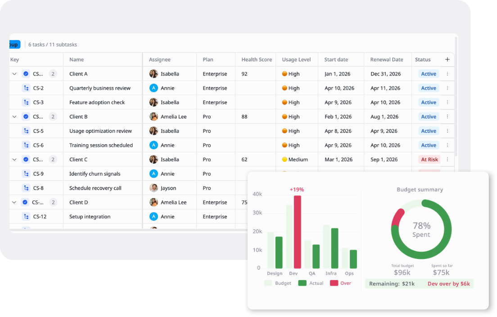Open the Client B row options menu
The width and height of the screenshot is (497, 317).
pos(447,116)
